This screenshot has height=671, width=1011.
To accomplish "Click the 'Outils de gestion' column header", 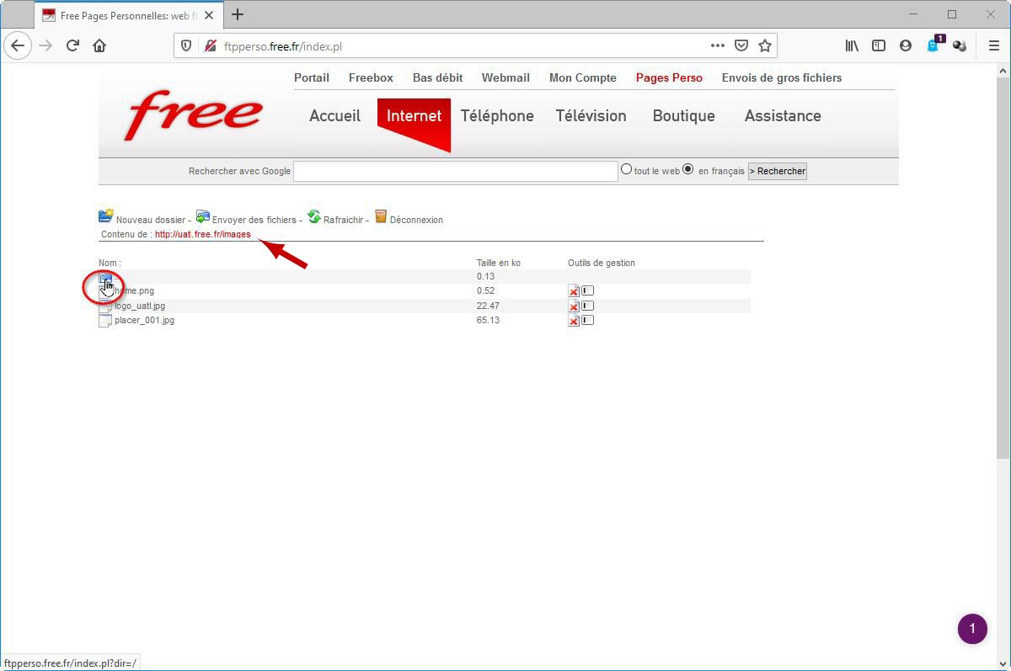I will 602,263.
